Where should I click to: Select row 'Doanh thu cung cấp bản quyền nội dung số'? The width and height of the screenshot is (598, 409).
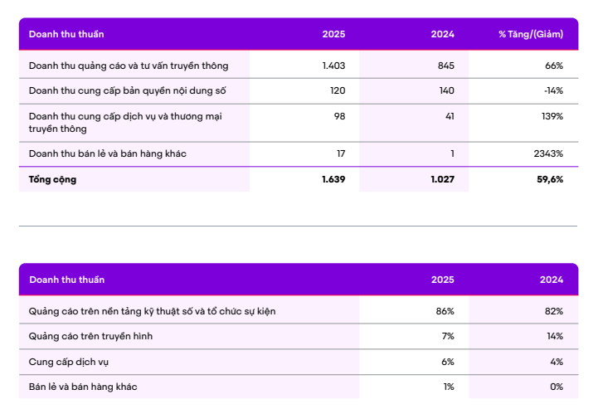[299, 90]
